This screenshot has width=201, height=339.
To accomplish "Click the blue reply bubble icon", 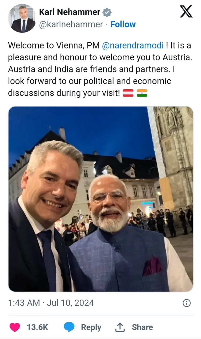I will [x=69, y=327].
